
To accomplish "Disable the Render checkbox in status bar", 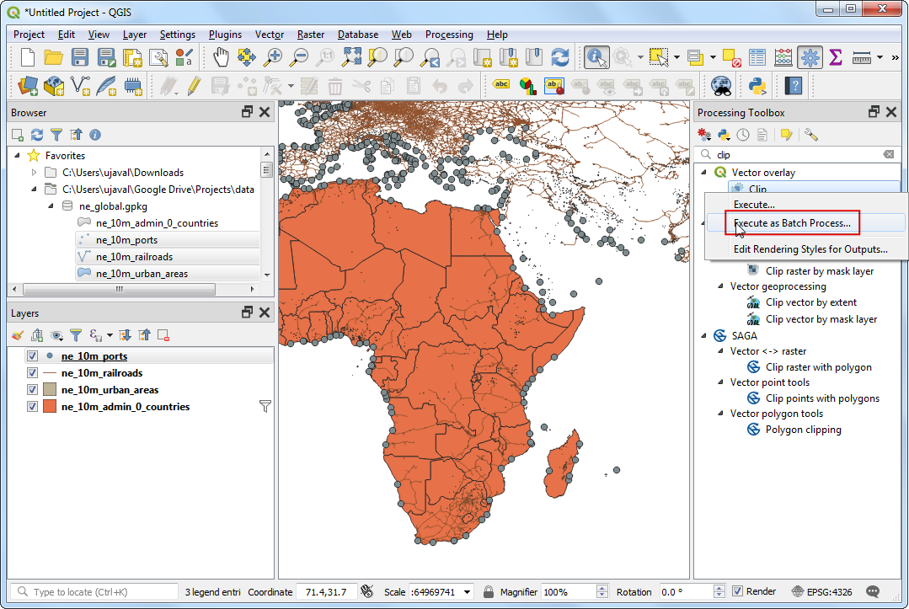I will tap(737, 592).
